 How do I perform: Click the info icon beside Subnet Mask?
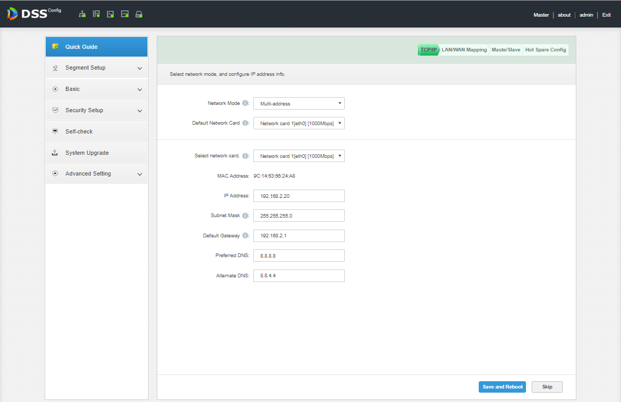coord(245,216)
